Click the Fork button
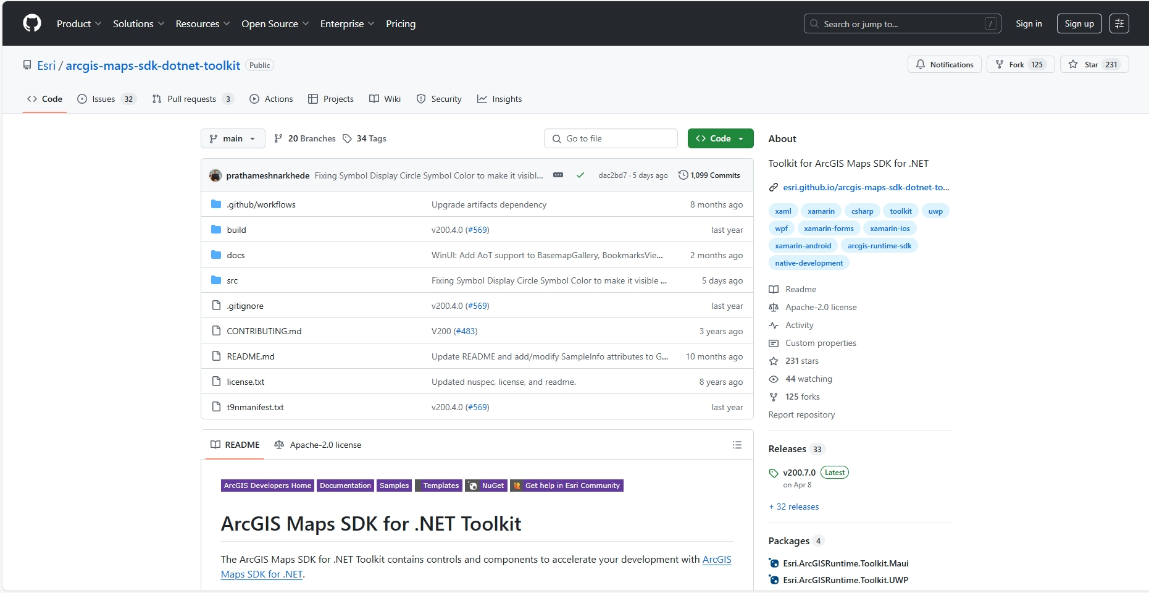The image size is (1149, 593). [1019, 64]
